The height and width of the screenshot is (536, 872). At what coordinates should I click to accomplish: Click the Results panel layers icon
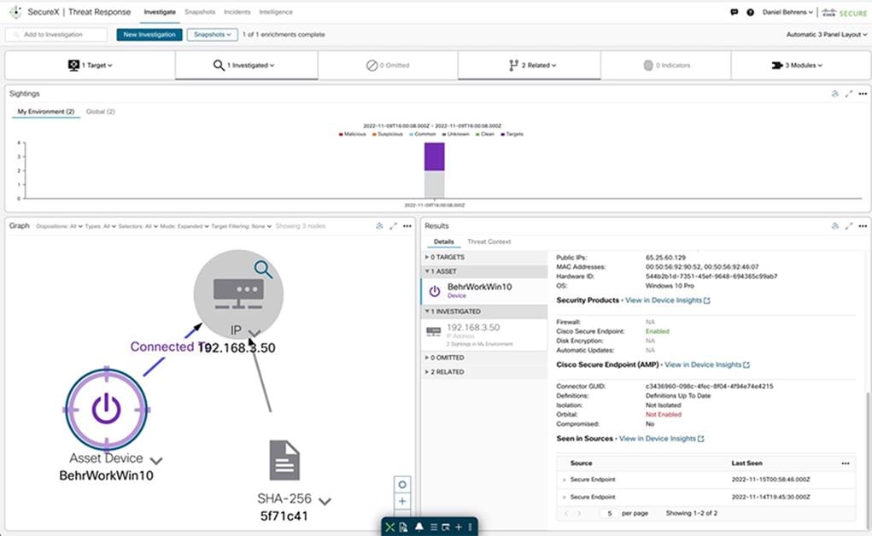coord(834,226)
